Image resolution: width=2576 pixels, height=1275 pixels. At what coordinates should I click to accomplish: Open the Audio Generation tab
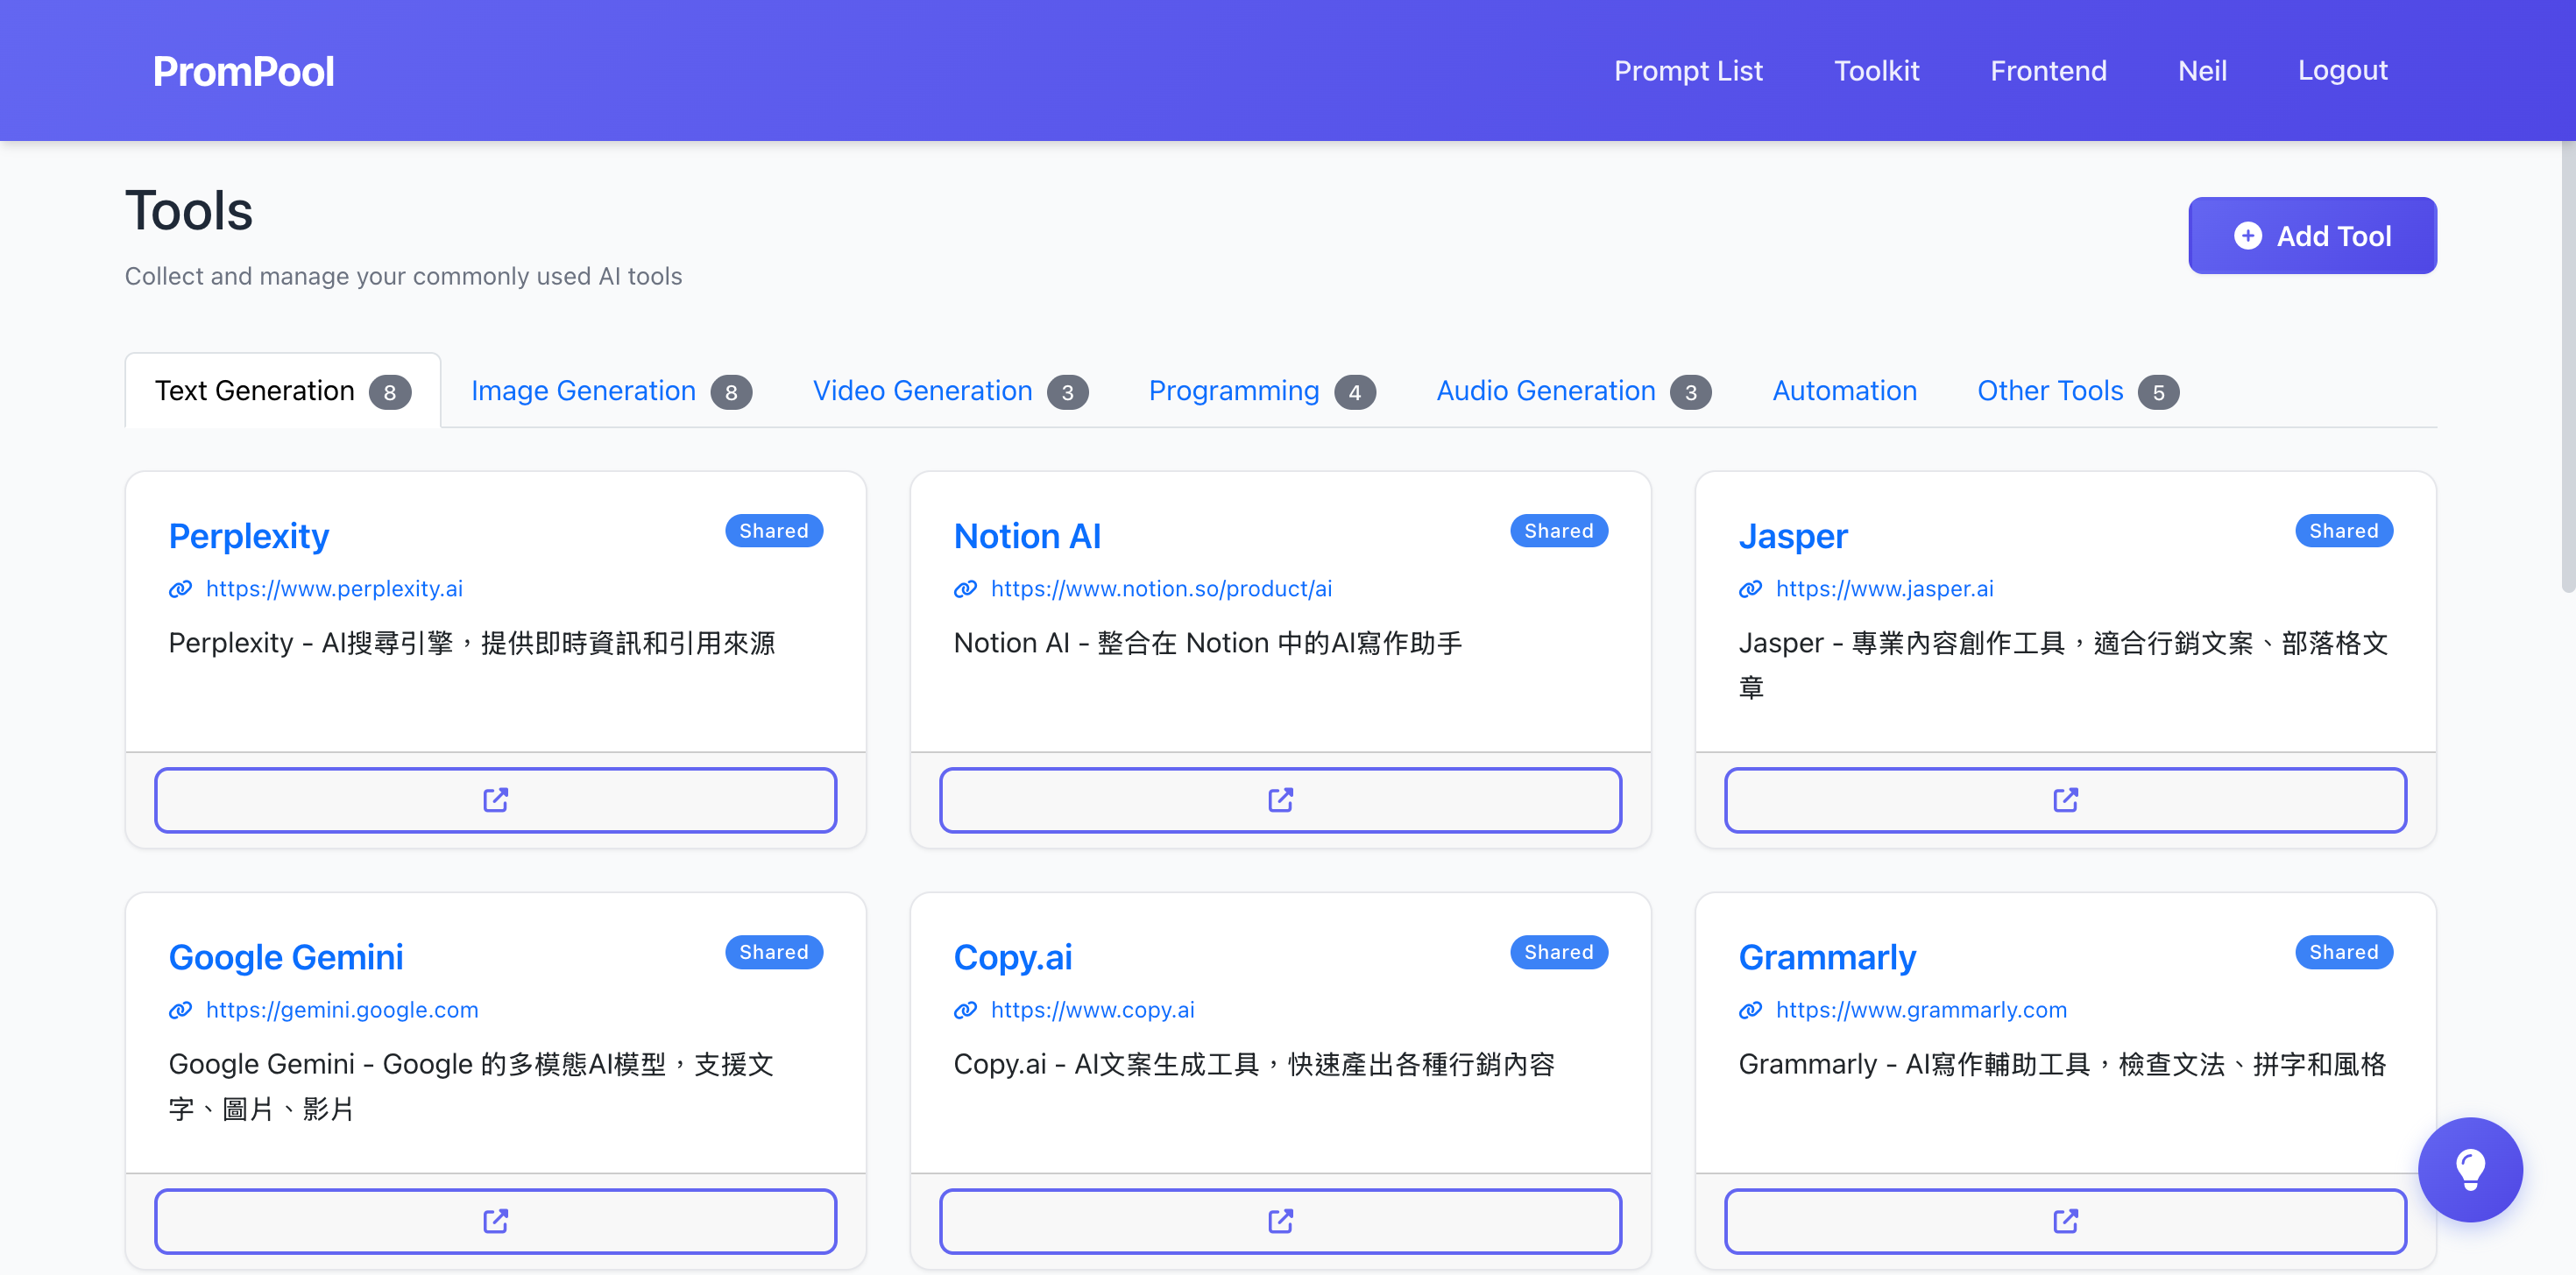1545,391
